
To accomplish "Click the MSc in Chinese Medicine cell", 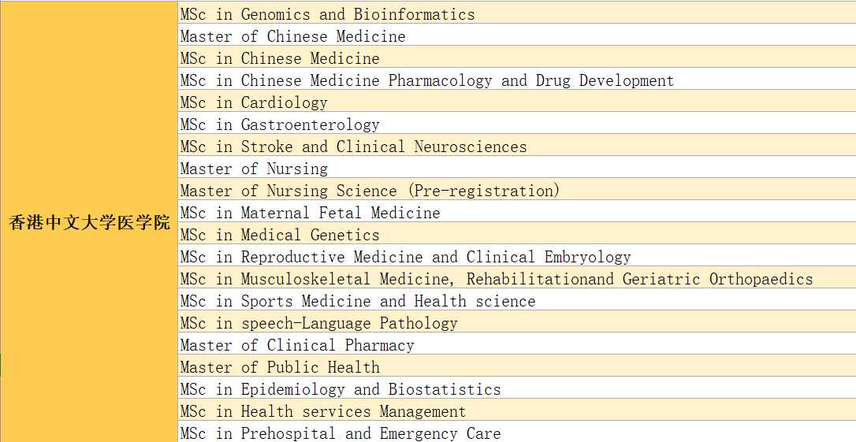I will click(x=280, y=58).
